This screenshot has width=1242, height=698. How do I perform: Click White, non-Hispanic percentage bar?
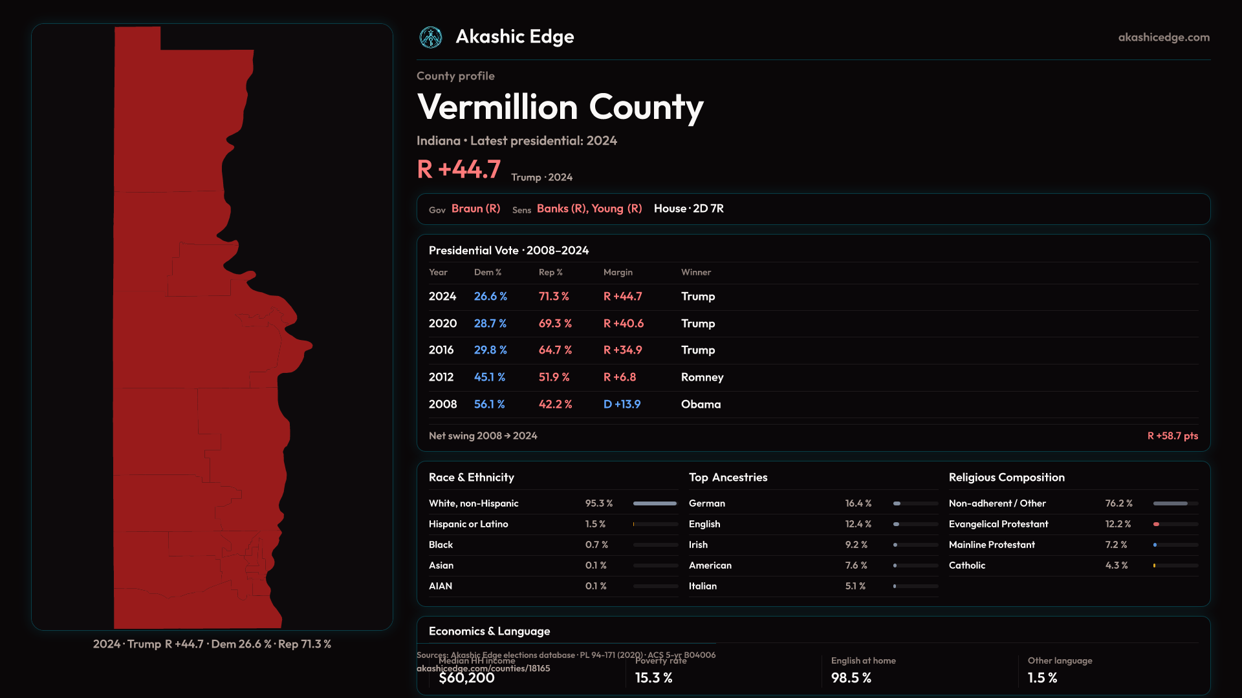[x=655, y=503]
